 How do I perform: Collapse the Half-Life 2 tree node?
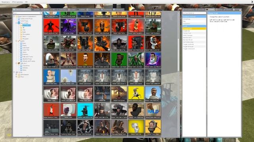click(x=16, y=63)
